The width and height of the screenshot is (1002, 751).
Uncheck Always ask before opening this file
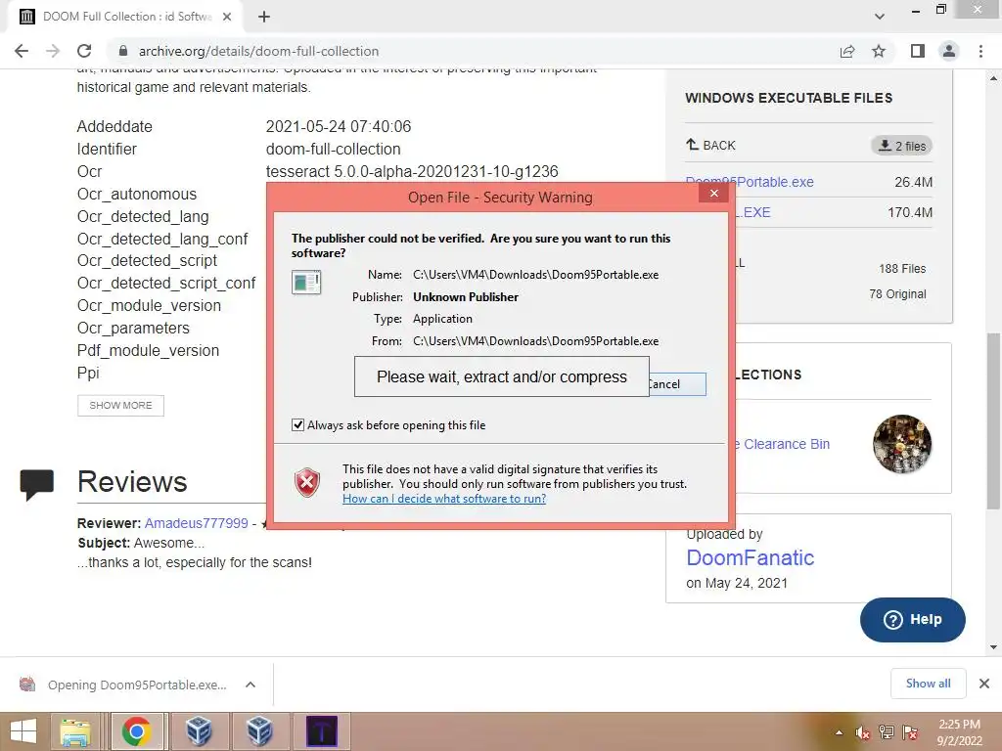(x=297, y=424)
